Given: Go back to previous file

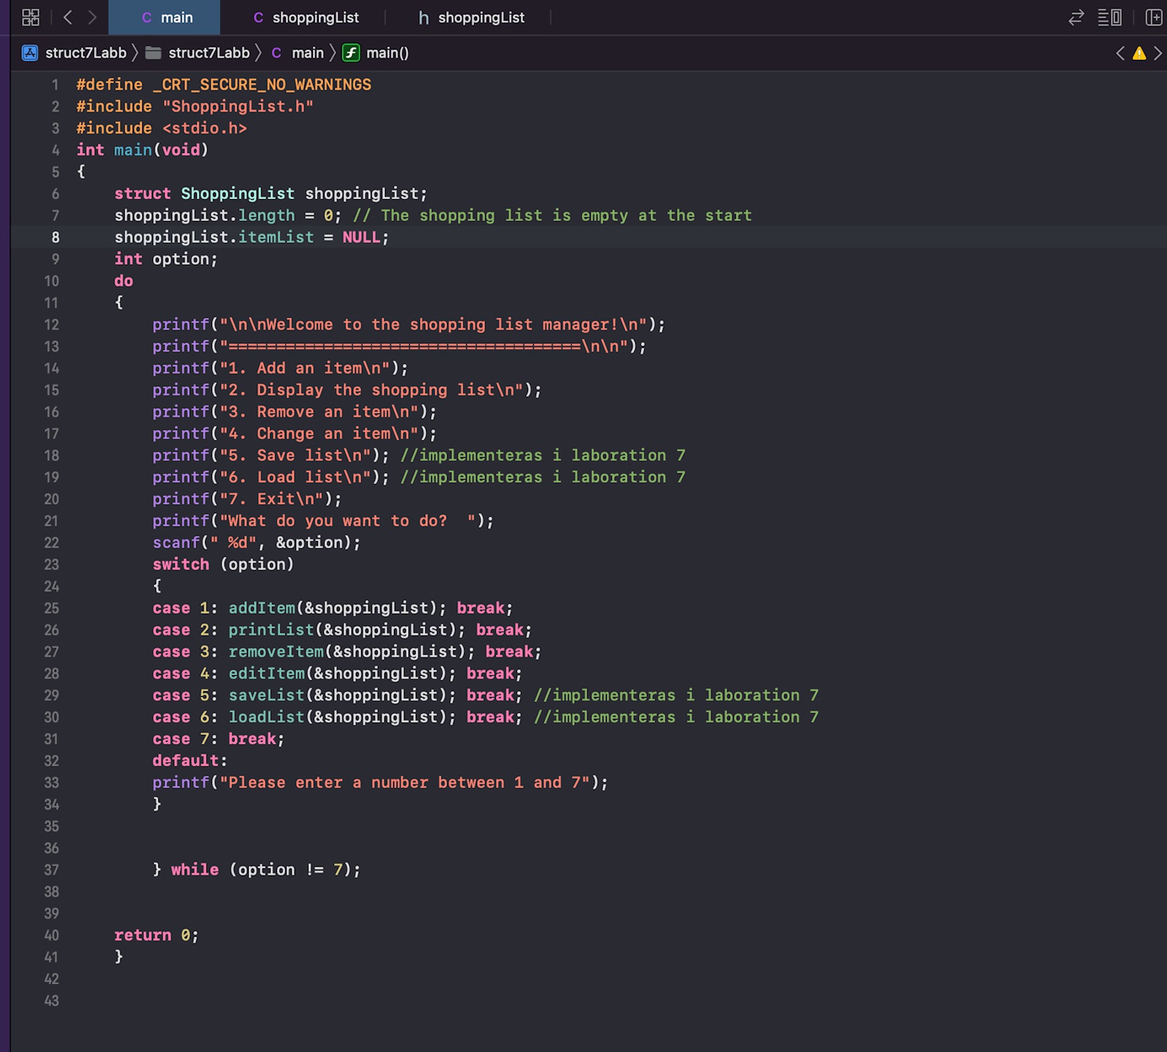Looking at the screenshot, I should 68,17.
